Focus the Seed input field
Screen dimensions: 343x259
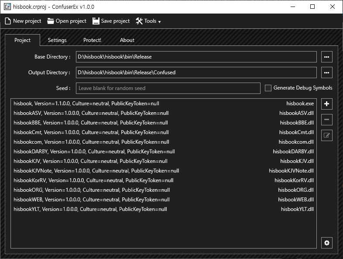168,88
